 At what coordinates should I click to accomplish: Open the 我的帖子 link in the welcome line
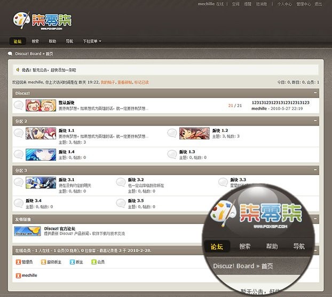point(108,82)
